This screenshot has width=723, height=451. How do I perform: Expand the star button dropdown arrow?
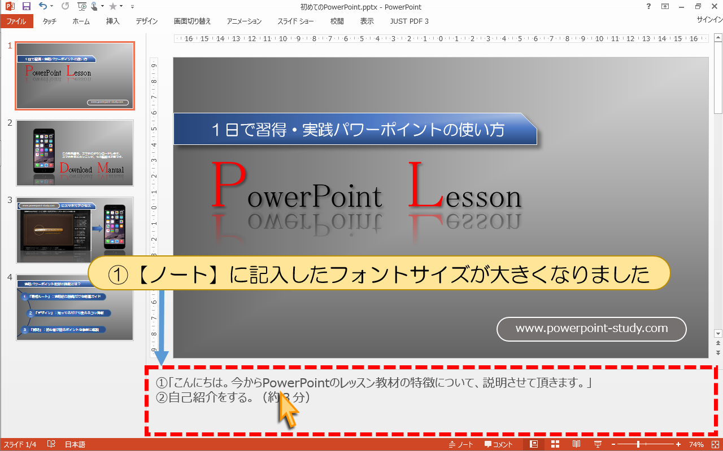pos(121,7)
